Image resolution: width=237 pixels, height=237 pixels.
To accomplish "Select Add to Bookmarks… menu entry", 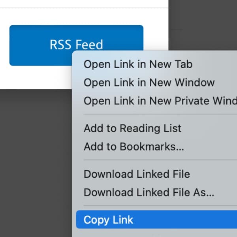I will (134, 147).
